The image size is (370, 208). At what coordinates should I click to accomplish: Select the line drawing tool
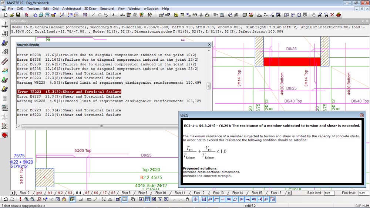[x=93, y=15]
